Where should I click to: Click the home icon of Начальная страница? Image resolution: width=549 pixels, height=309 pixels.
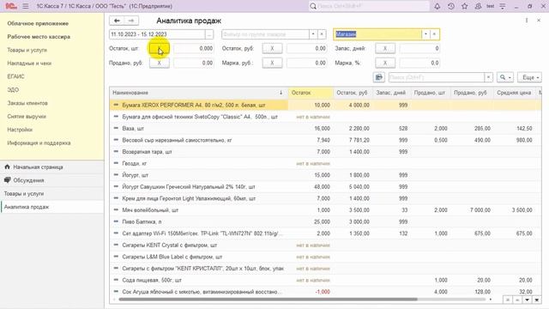point(7,167)
